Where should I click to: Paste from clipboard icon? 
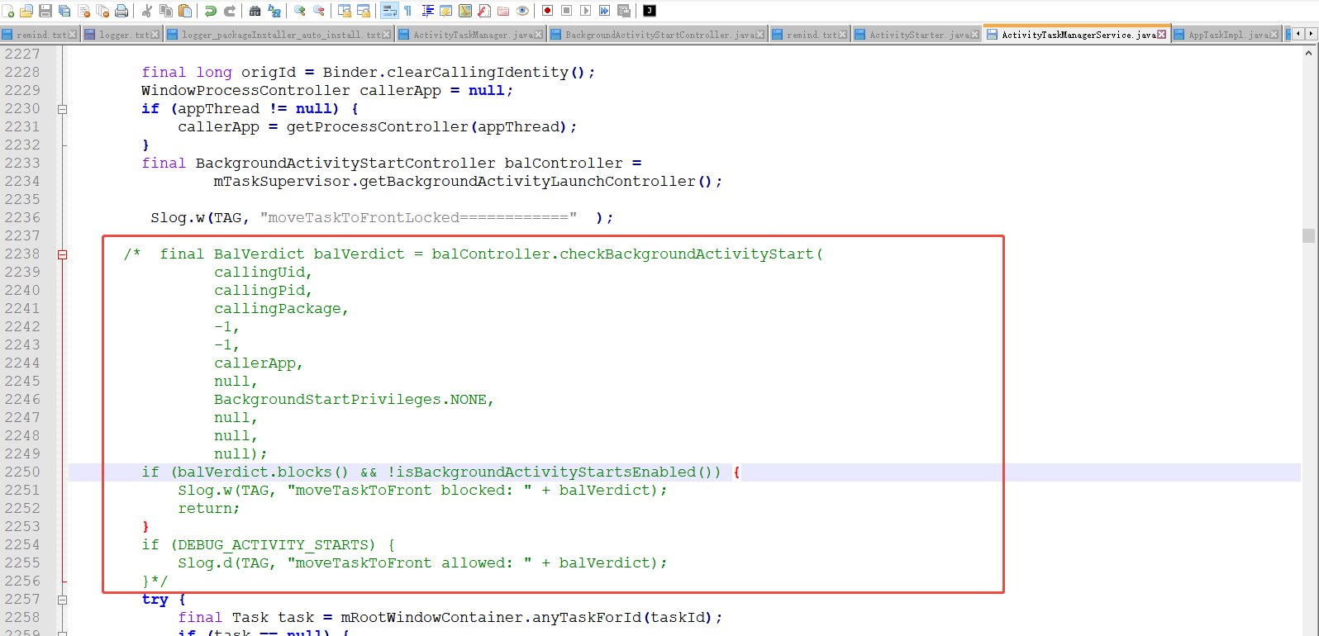click(x=185, y=11)
